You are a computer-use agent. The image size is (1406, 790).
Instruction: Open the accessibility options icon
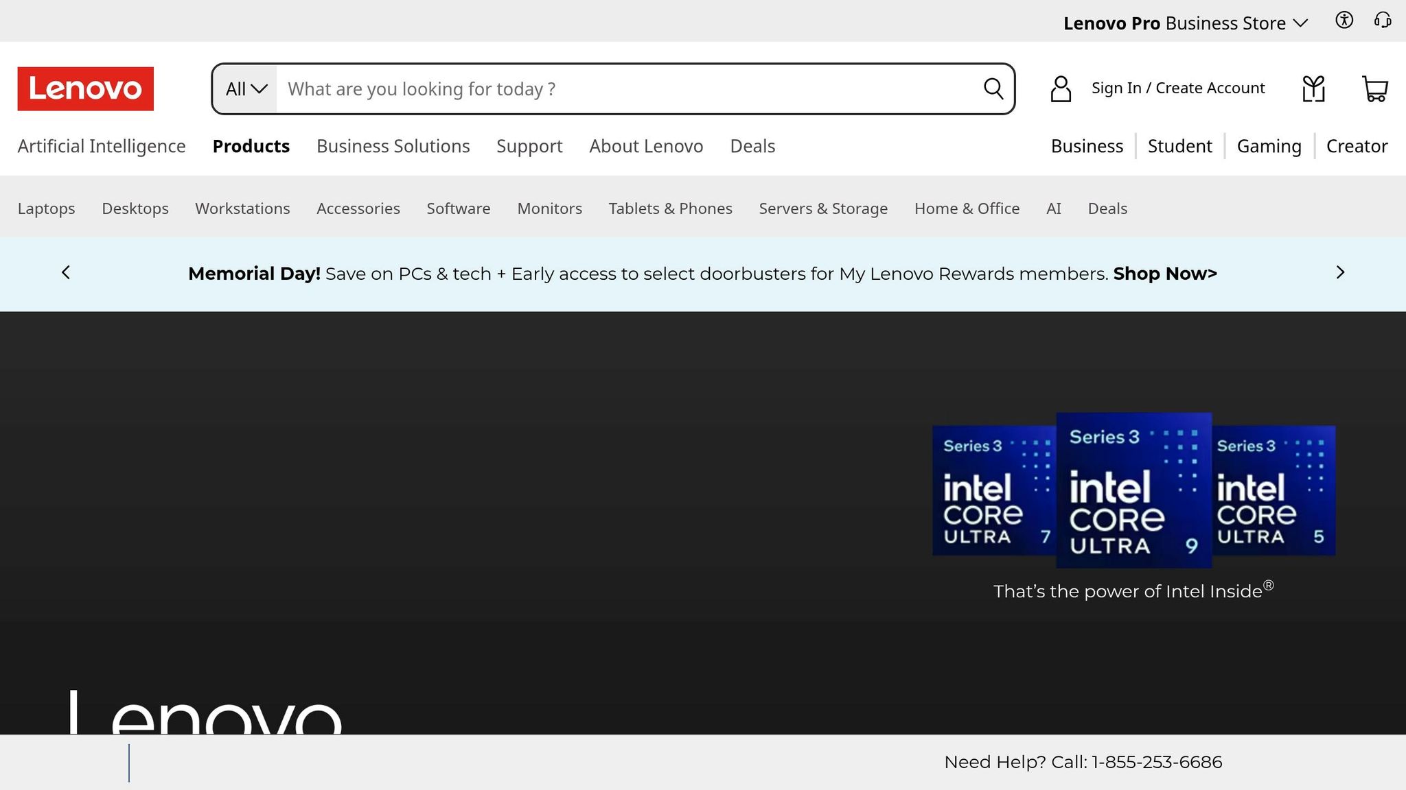coord(1344,20)
